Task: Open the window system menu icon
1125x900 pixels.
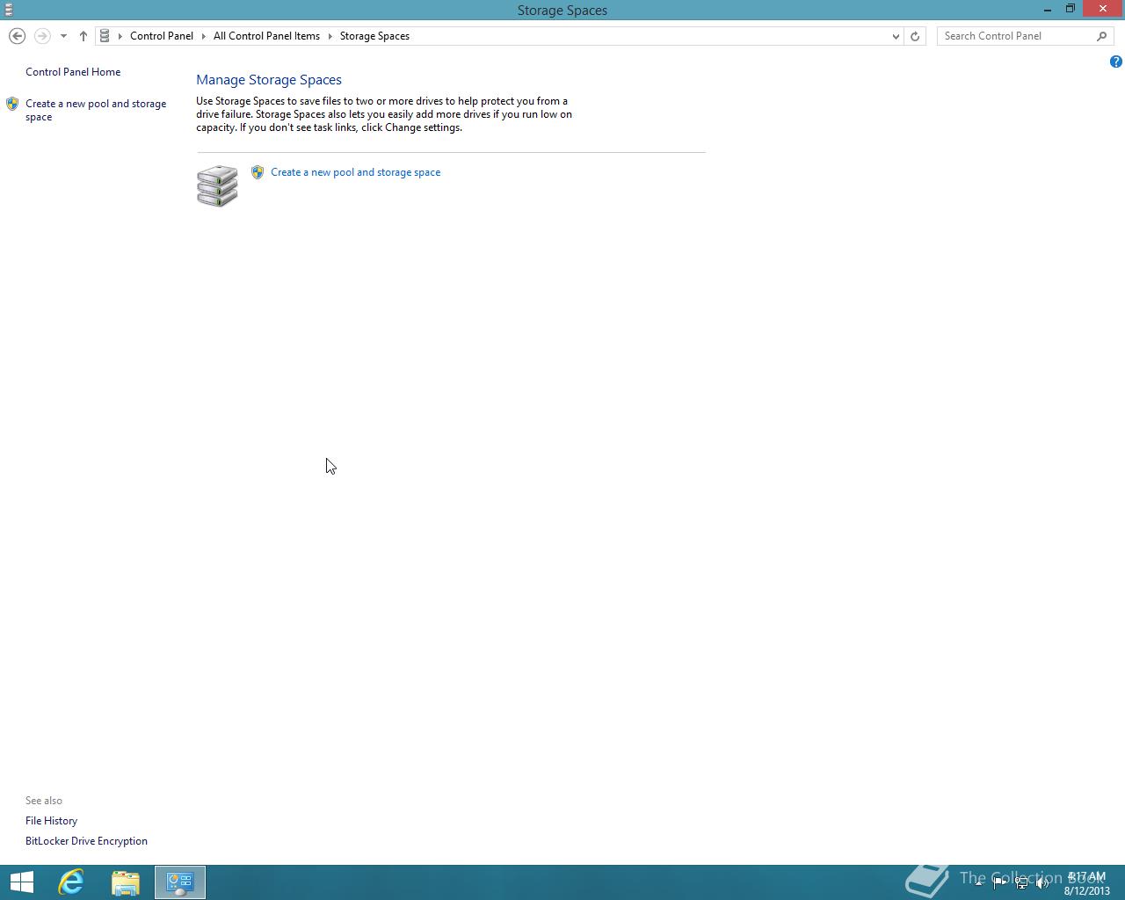Action: (x=8, y=10)
